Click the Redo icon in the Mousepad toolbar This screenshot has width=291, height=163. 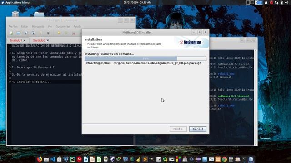(x=66, y=33)
